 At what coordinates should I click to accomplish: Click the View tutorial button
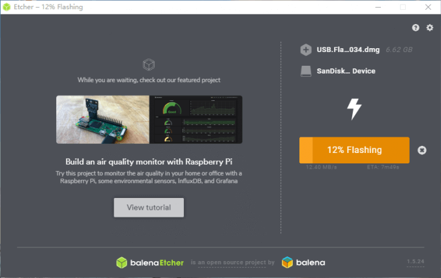[x=149, y=208]
